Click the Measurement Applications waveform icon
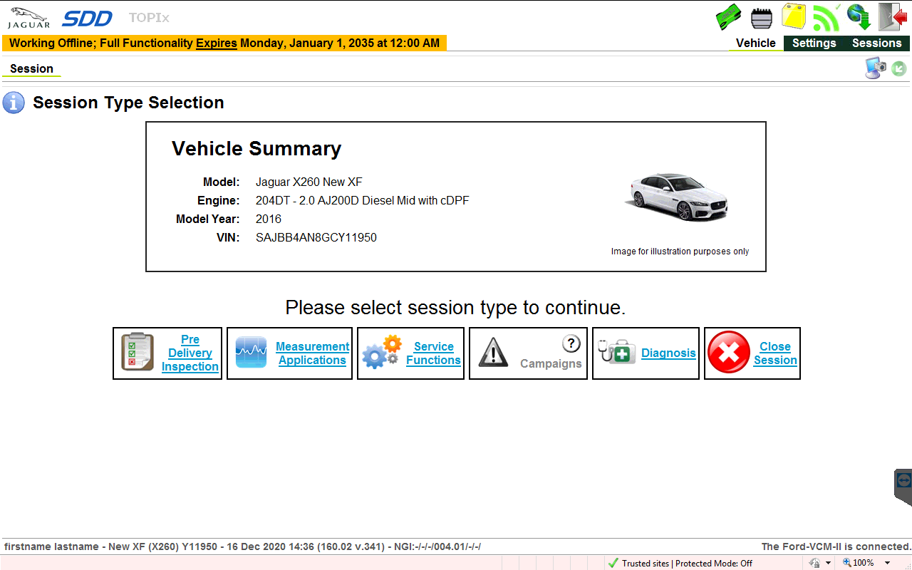Screen dimensions: 912x570 click(x=251, y=353)
